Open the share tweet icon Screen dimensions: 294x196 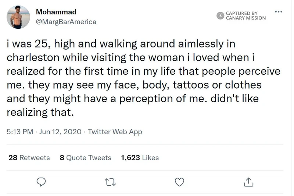(248, 181)
